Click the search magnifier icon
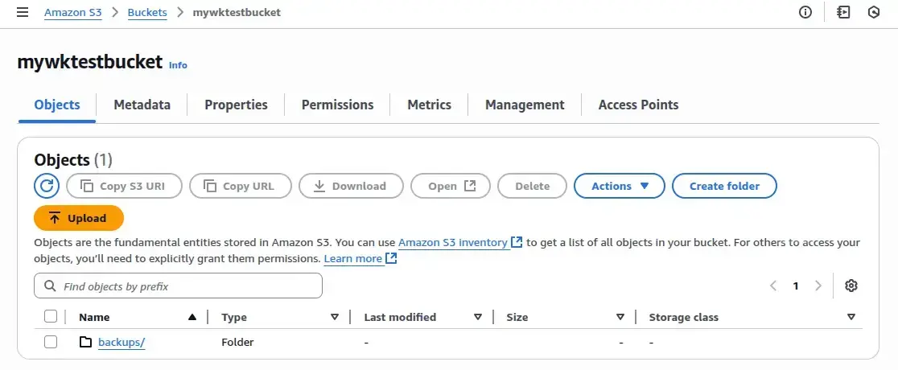Screen dimensions: 898x370 point(50,286)
